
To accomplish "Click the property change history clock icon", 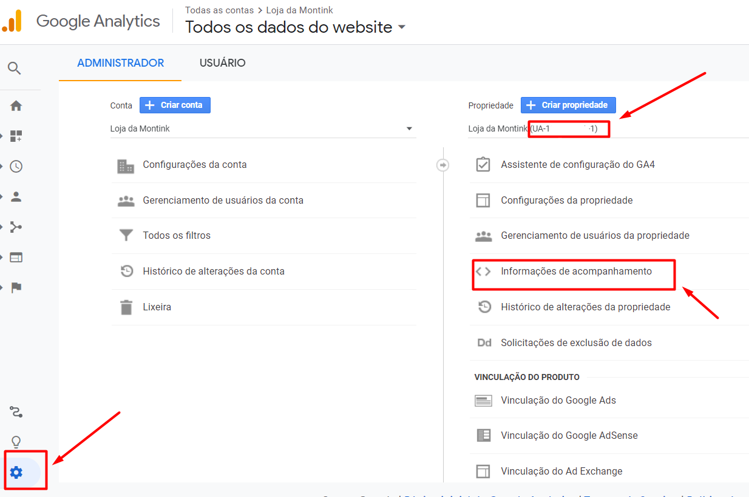I will coord(484,307).
